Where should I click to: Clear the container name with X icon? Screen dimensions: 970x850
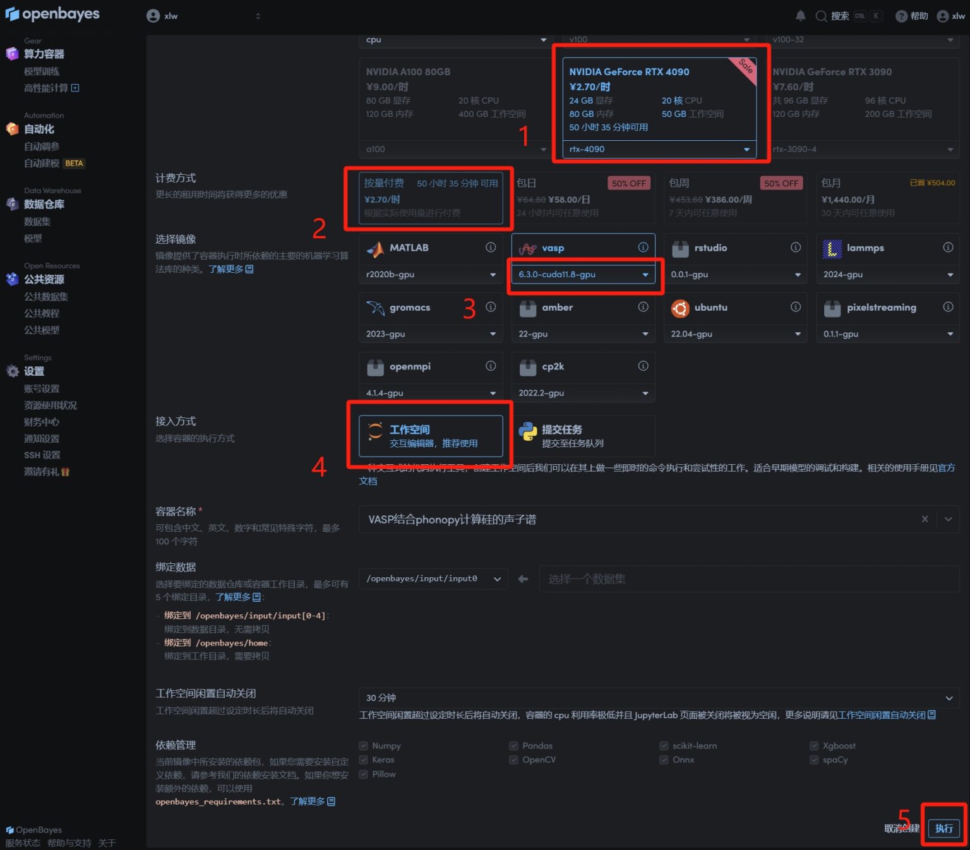[x=925, y=519]
